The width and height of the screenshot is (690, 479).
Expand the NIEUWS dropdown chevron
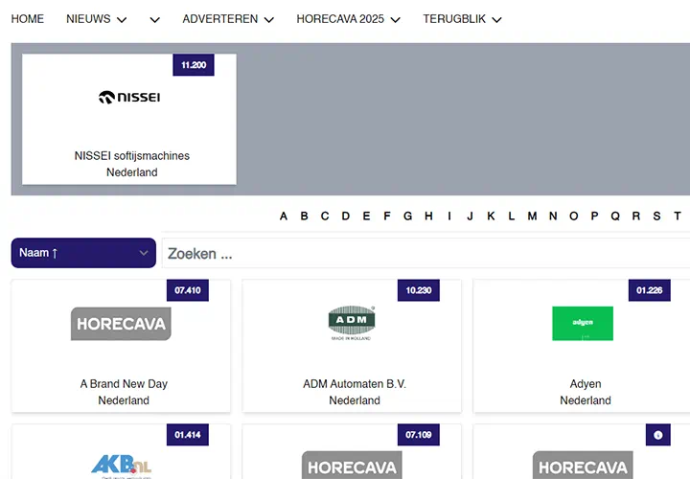(x=122, y=20)
